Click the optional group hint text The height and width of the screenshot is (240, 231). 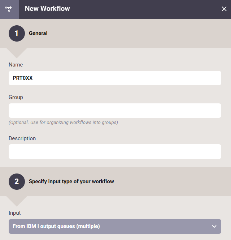[x=63, y=123]
